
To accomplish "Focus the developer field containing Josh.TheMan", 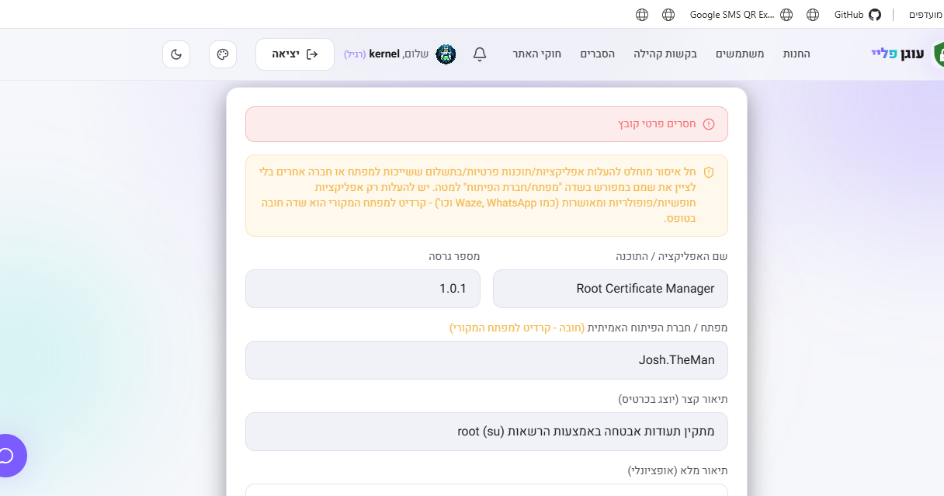I will tap(487, 360).
